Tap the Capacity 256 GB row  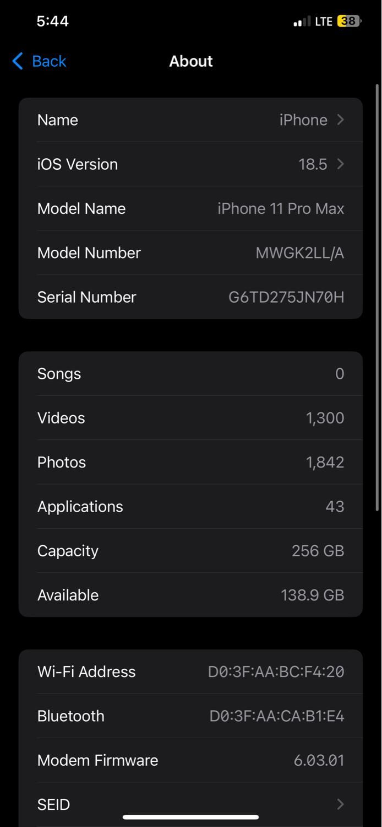click(190, 551)
